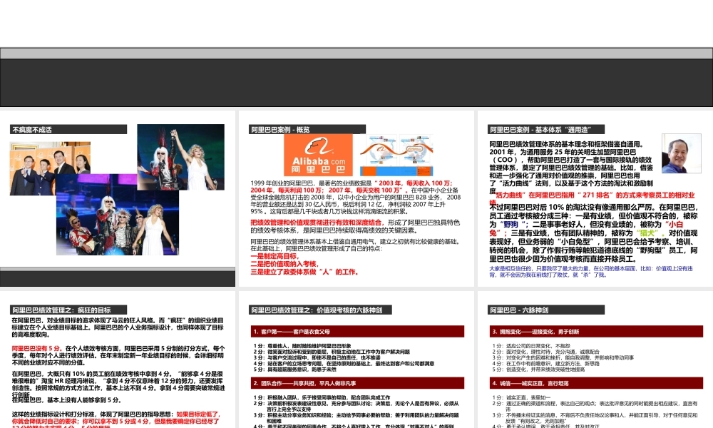The image size is (713, 428).
Task: Click the red text '阿里巴巴没有 5 分。'
Action: tap(37, 348)
